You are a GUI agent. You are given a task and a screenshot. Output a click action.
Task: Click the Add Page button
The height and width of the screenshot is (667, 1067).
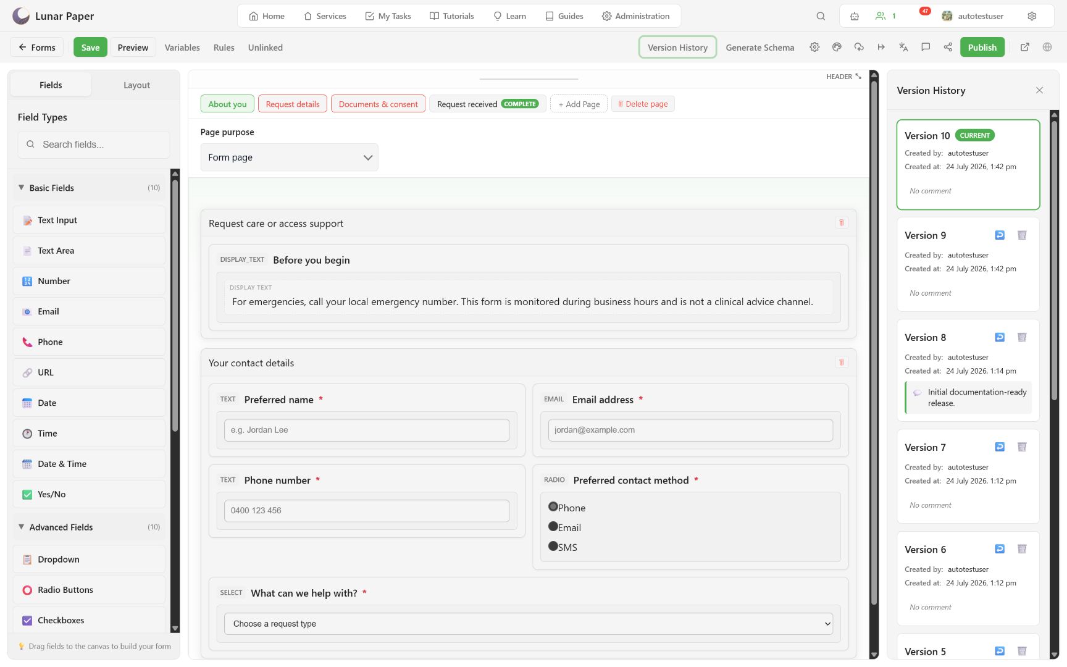pyautogui.click(x=579, y=104)
